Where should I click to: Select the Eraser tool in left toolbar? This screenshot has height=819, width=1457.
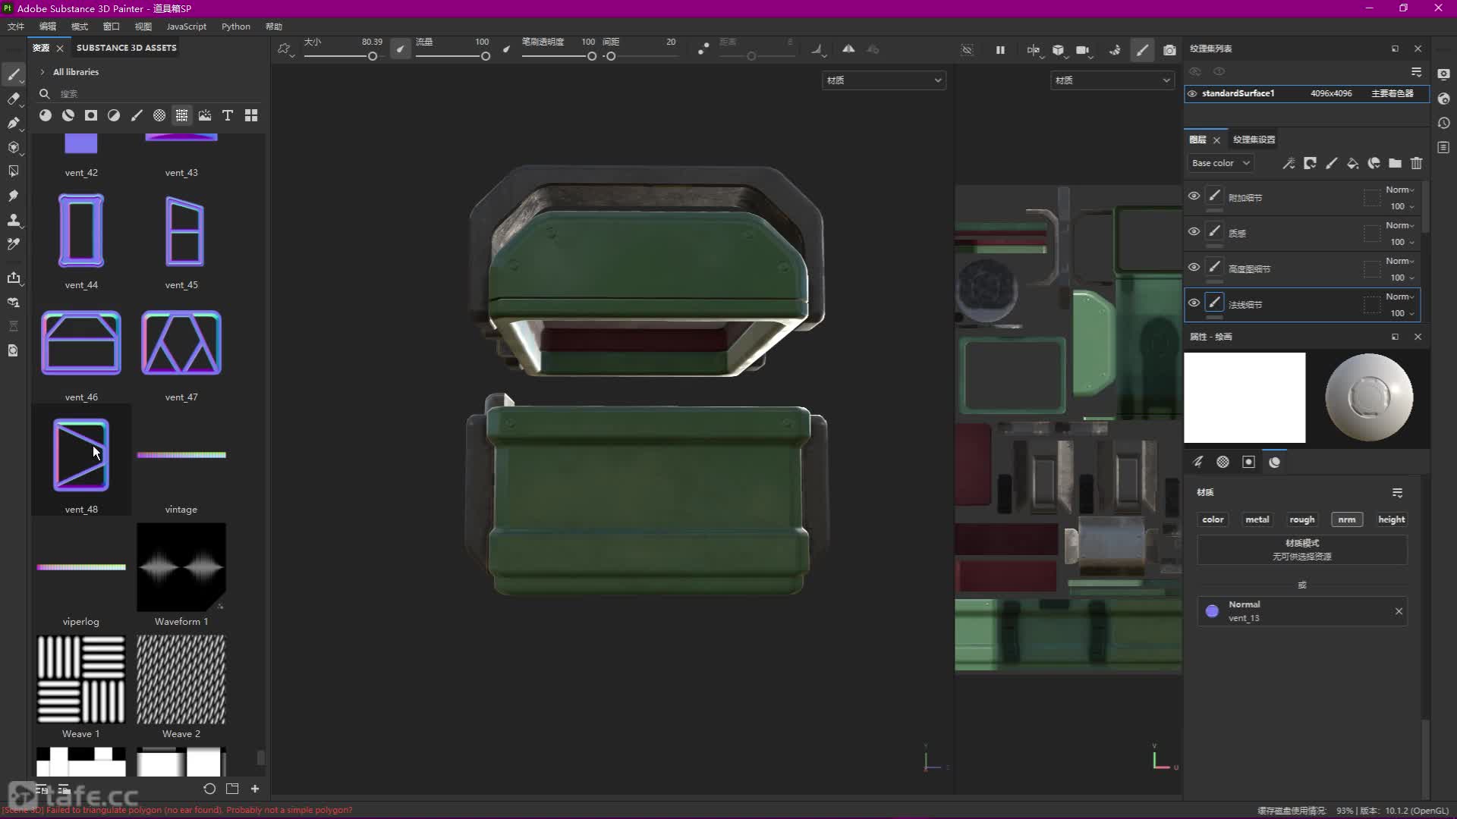13,99
